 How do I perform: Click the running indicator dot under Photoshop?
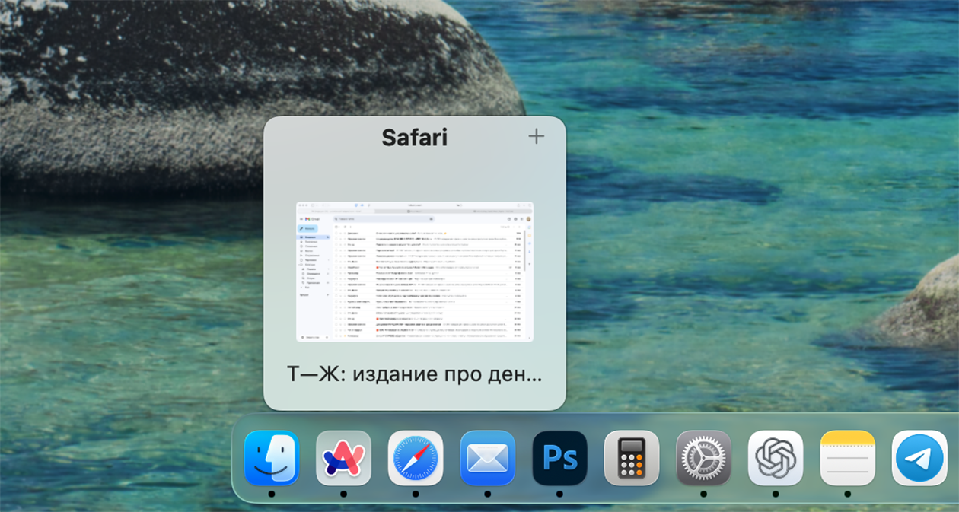tap(559, 494)
